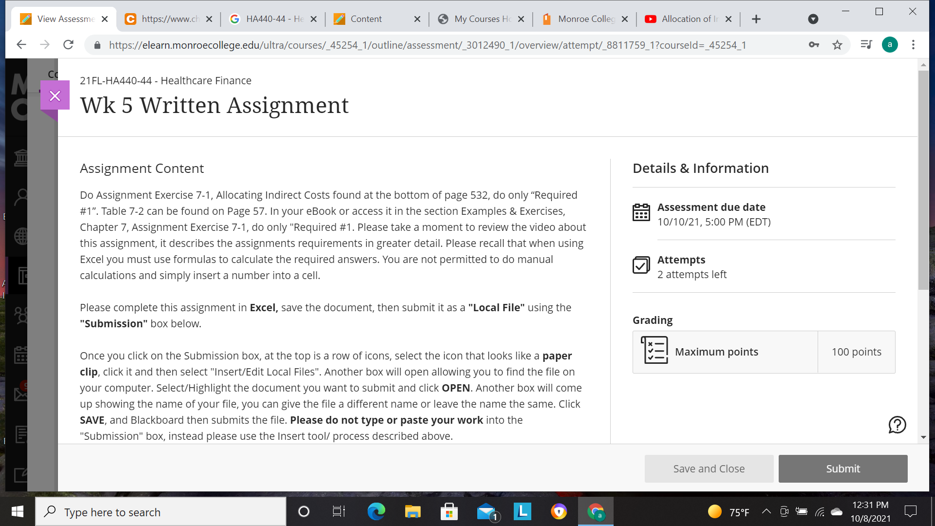Click the site security padlock icon
Viewport: 935px width, 526px height.
tap(97, 45)
